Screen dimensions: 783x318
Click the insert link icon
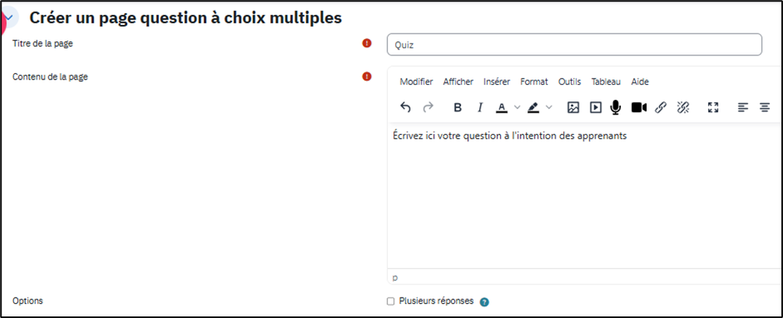click(x=661, y=108)
